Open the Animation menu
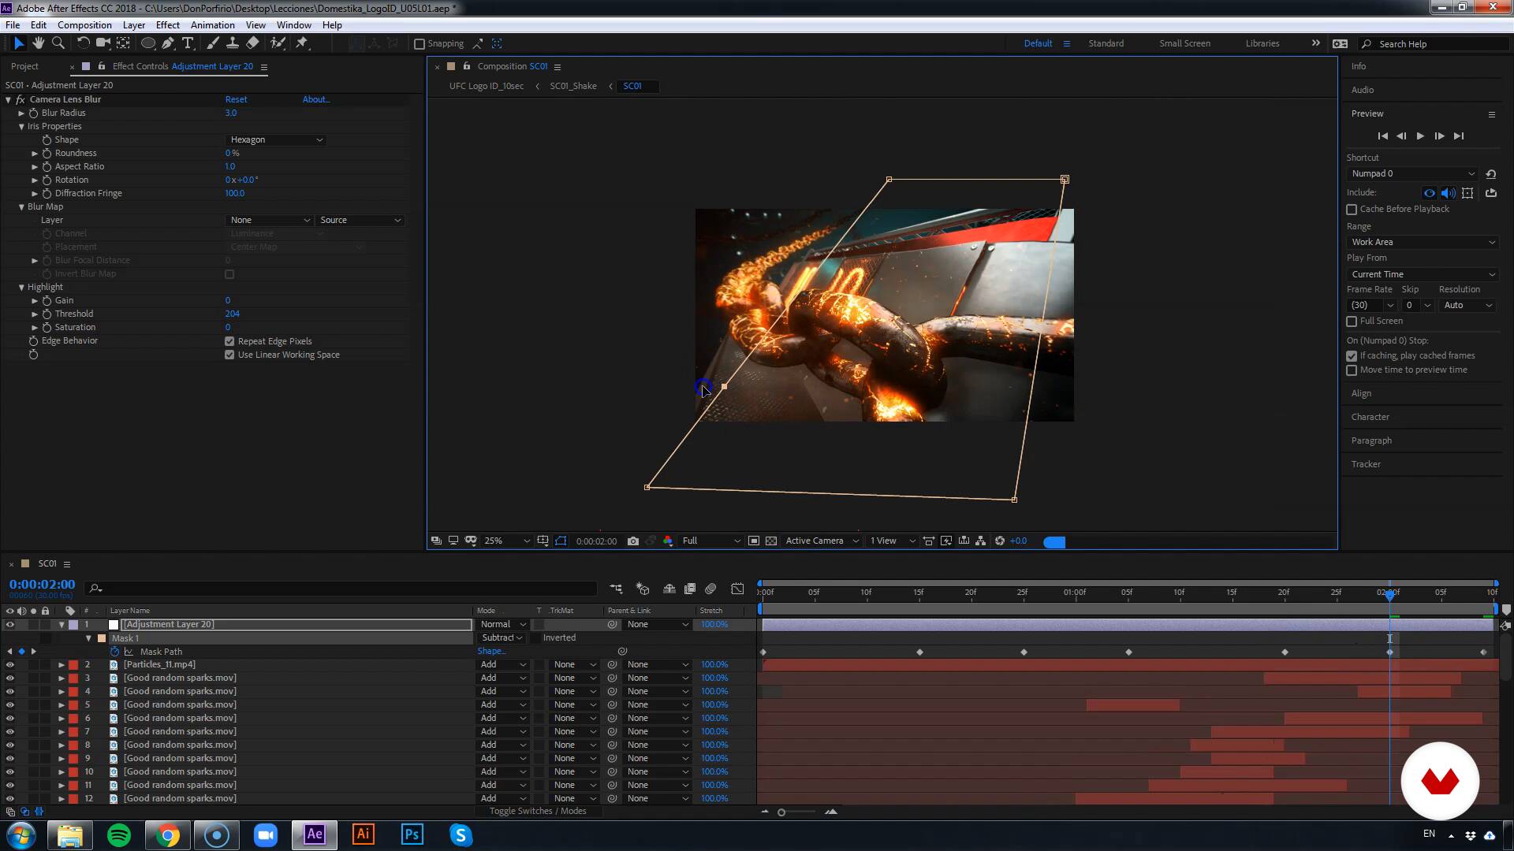The image size is (1514, 851). click(x=213, y=25)
